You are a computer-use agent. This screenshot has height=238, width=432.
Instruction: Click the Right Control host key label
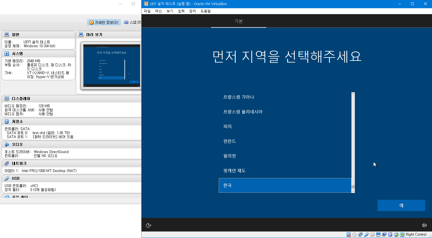[x=416, y=234]
